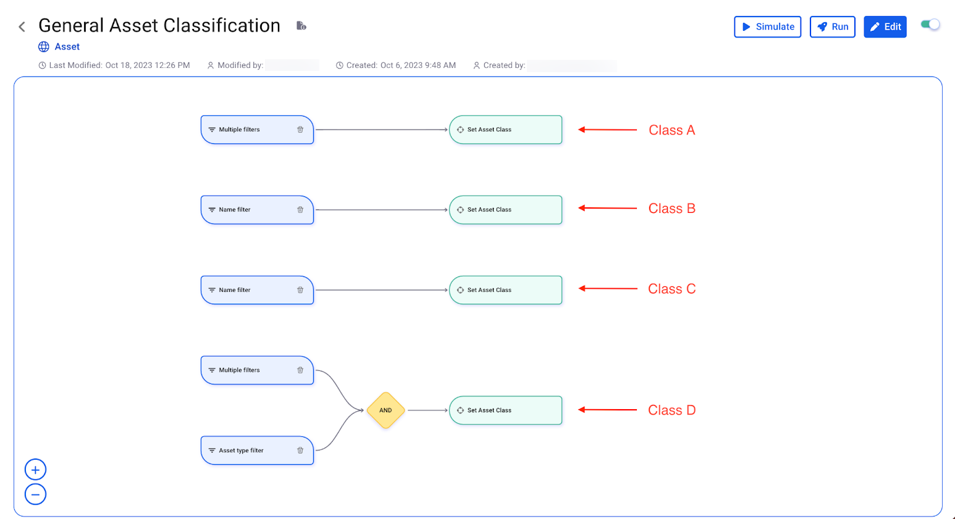
Task: Zoom out using the minus button
Action: pyautogui.click(x=35, y=494)
